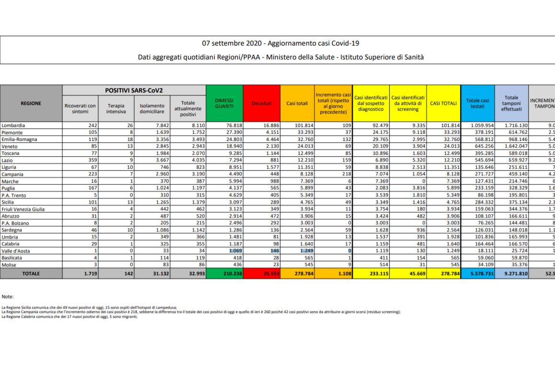Click the Abruzzo row label

(x=10, y=216)
